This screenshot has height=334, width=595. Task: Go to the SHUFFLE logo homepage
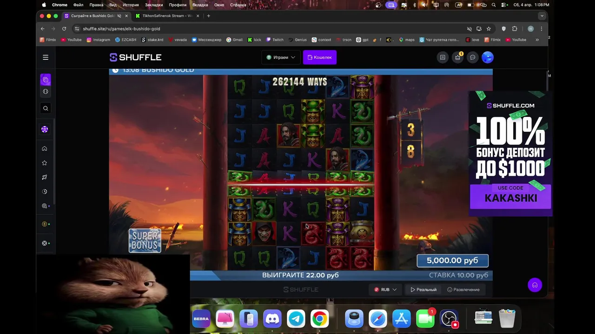(x=135, y=58)
